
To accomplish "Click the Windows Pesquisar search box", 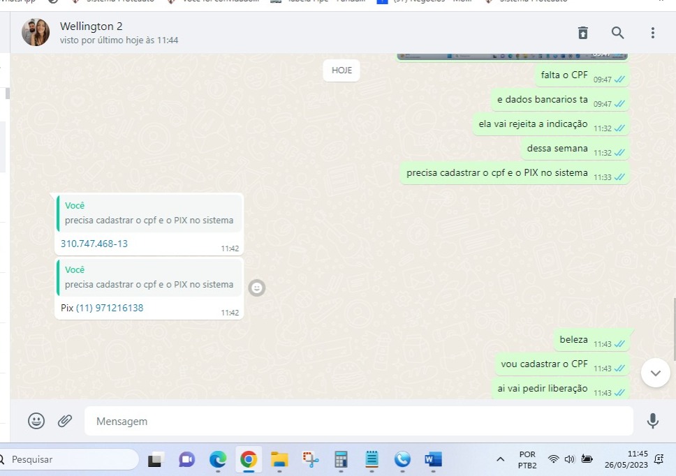I will (70, 459).
